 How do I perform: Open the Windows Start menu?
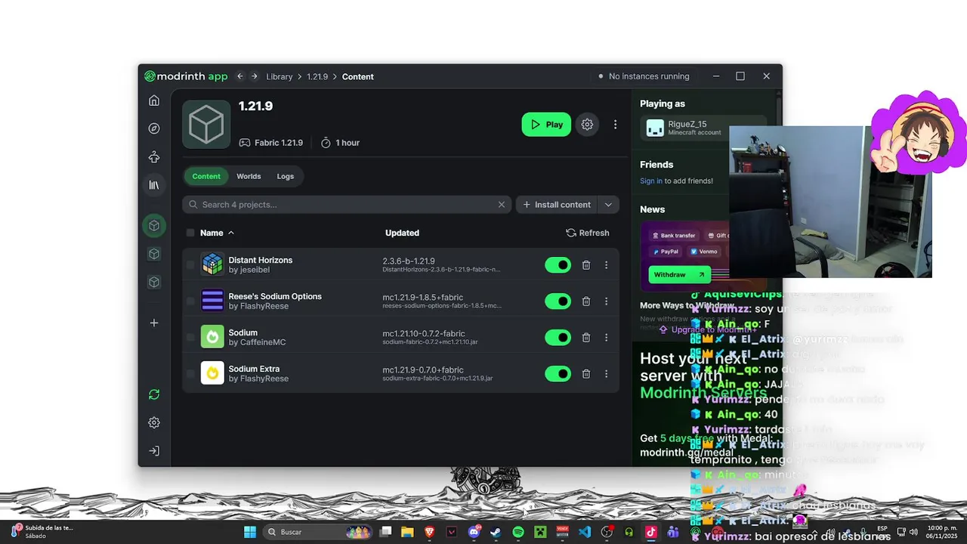coord(250,532)
